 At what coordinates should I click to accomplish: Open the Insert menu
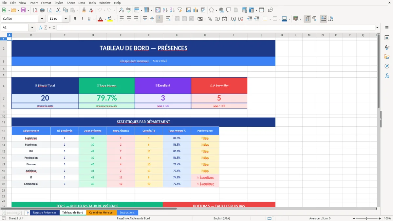(33, 3)
